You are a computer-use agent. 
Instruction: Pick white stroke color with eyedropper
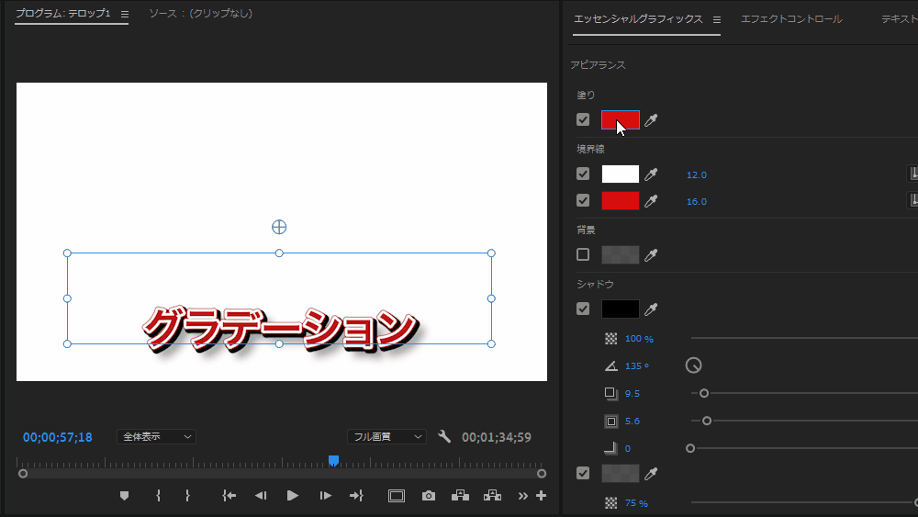tap(651, 174)
